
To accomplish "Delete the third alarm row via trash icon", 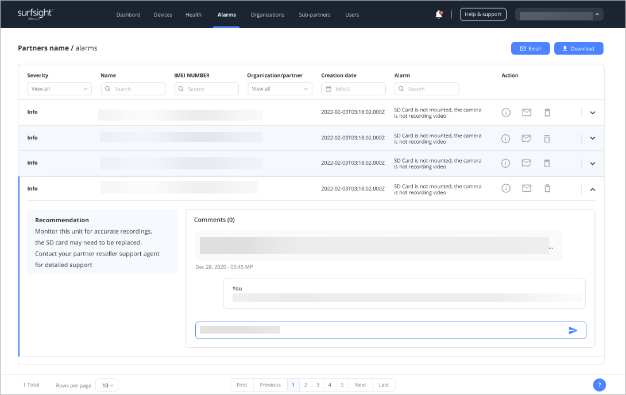I will pyautogui.click(x=547, y=163).
